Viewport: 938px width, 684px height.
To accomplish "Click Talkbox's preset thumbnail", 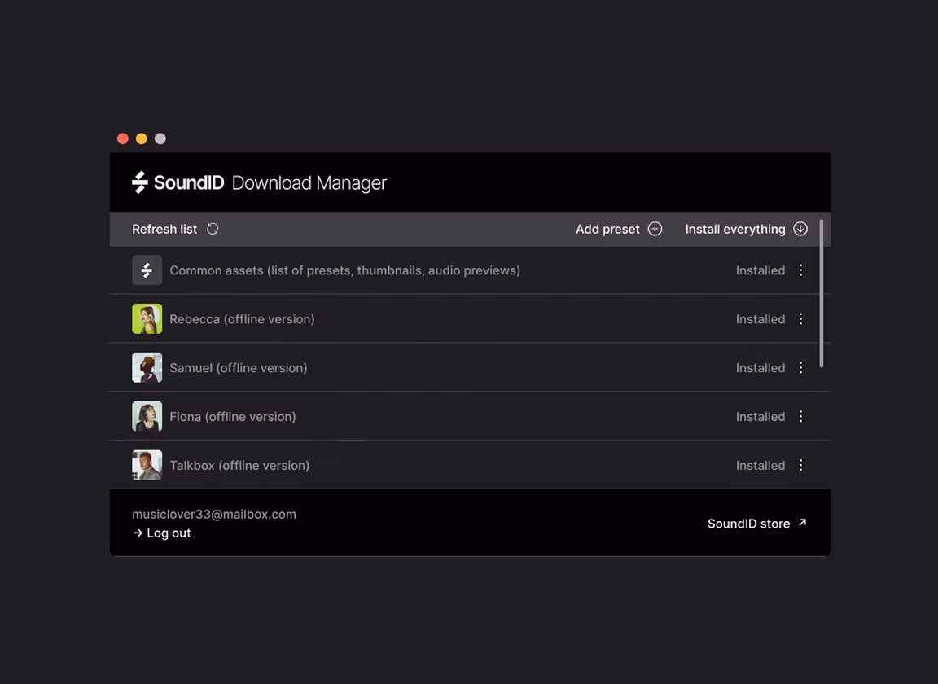I will (x=147, y=465).
